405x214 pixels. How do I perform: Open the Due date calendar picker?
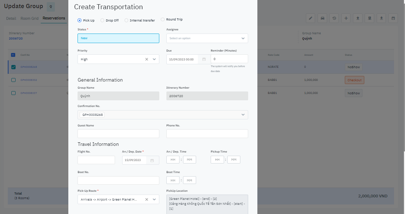click(x=204, y=59)
